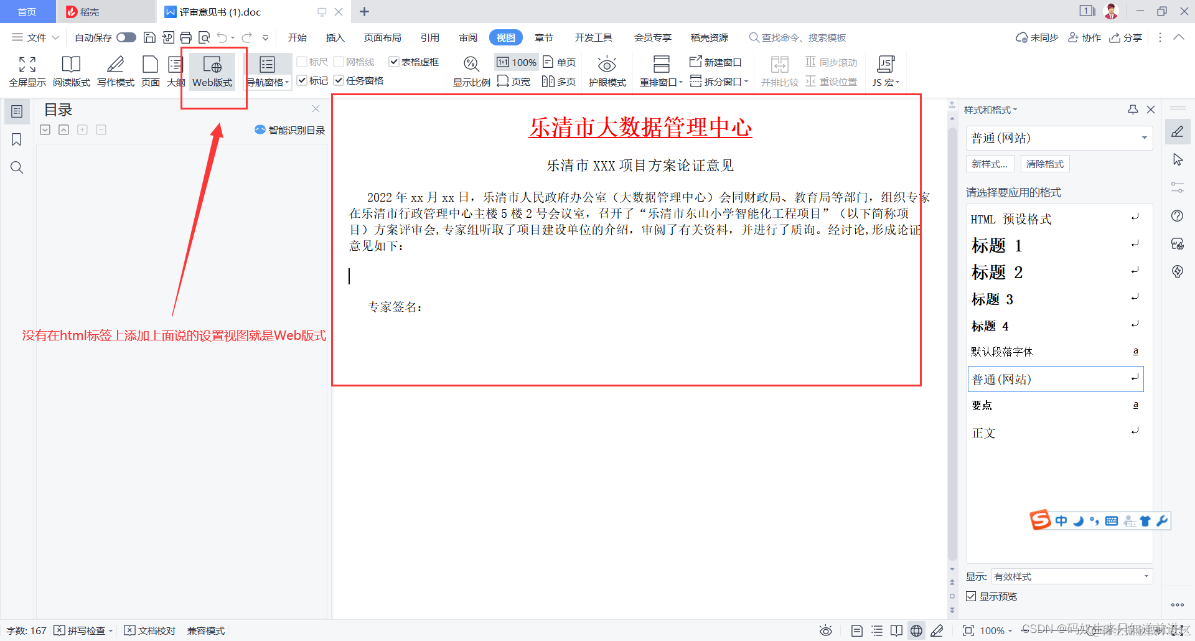Viewport: 1195px width, 641px height.
Task: Open the outline sidebar panel
Action: (x=17, y=111)
